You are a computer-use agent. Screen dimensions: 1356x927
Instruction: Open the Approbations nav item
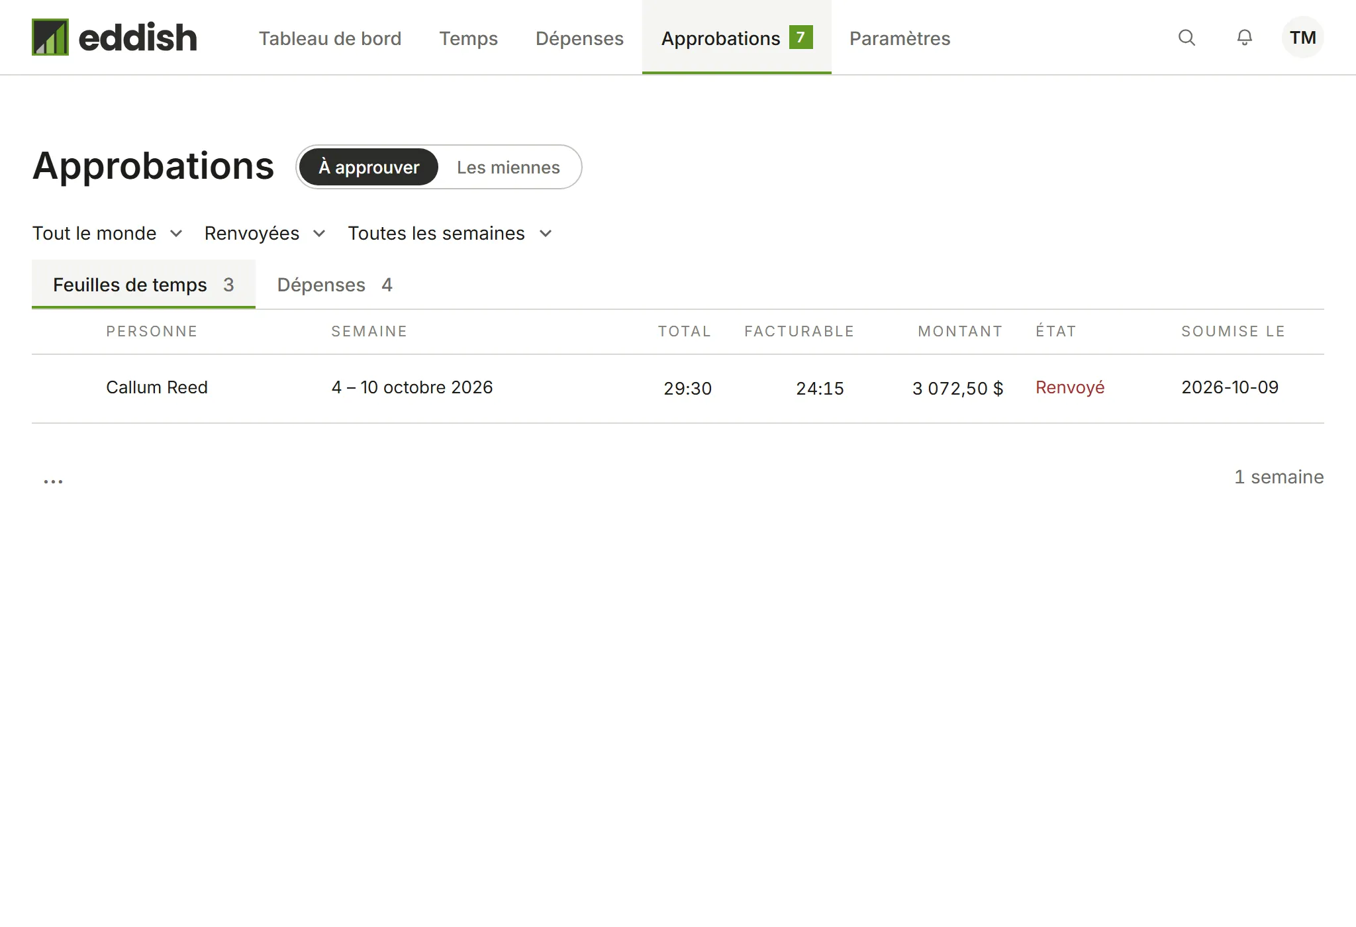(736, 38)
